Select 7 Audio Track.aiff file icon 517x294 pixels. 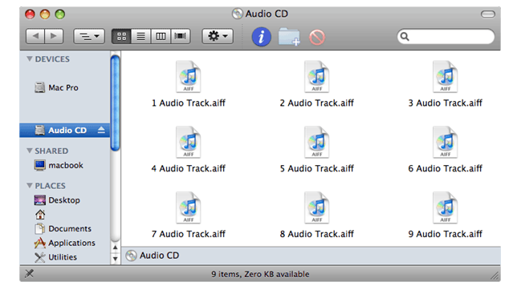[189, 207]
